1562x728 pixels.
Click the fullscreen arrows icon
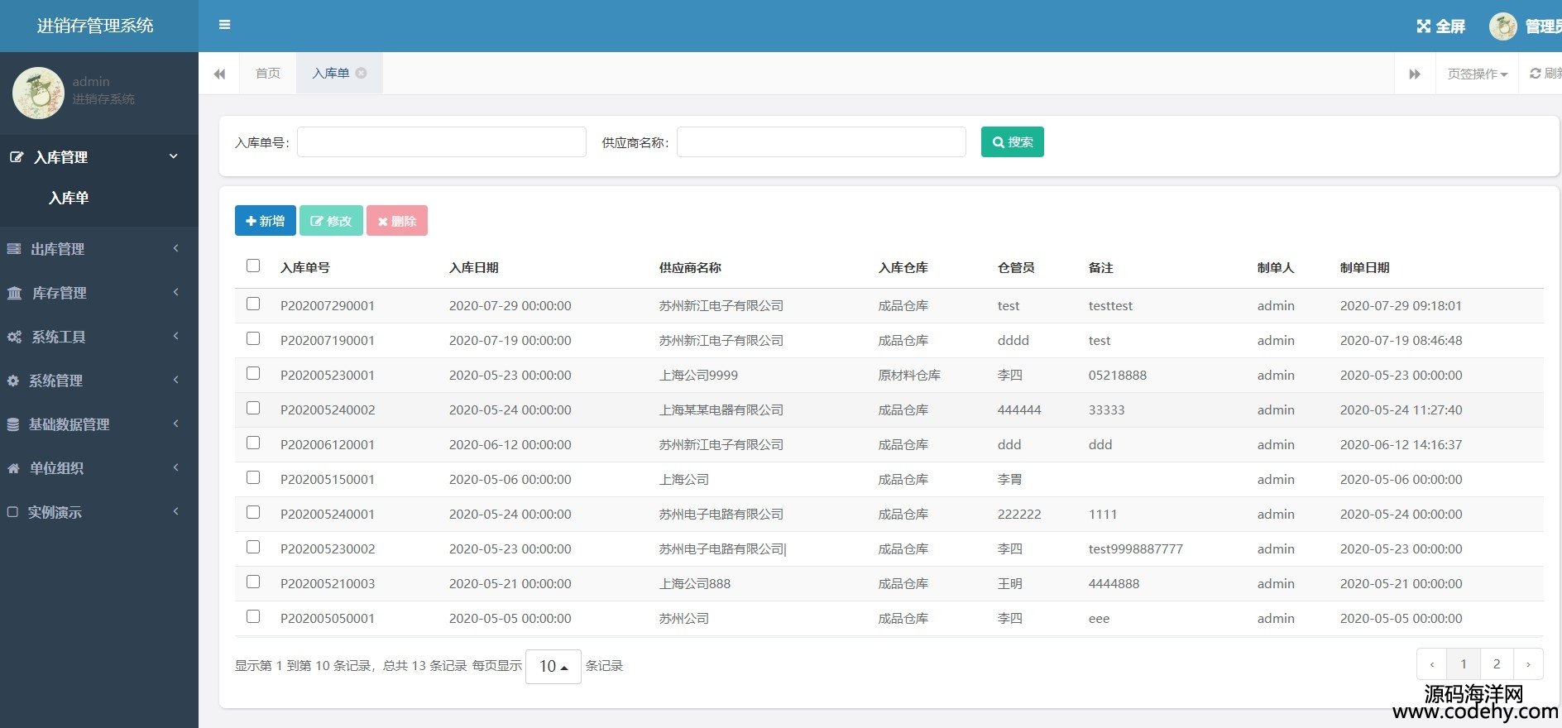[x=1423, y=26]
